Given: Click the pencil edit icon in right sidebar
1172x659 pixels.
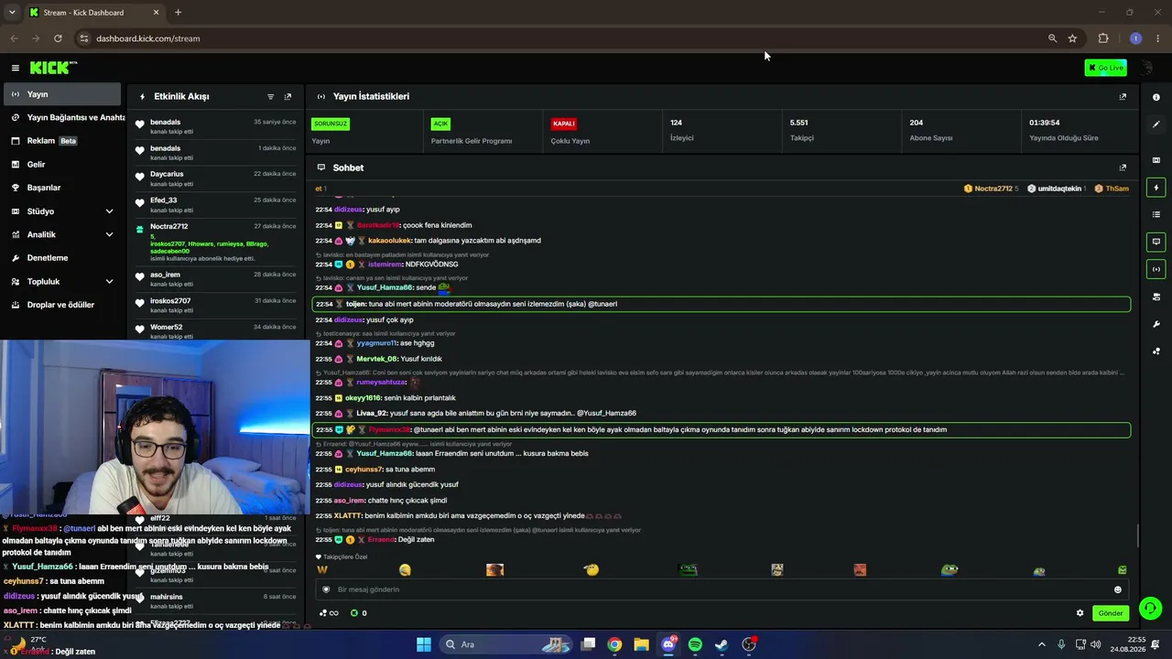Looking at the screenshot, I should coord(1156,124).
